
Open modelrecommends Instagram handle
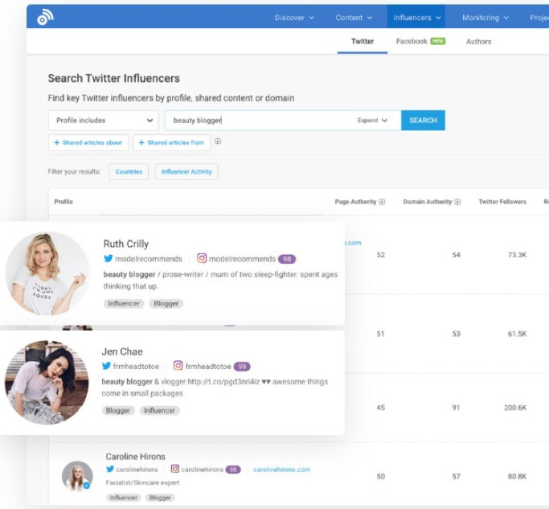click(x=242, y=259)
